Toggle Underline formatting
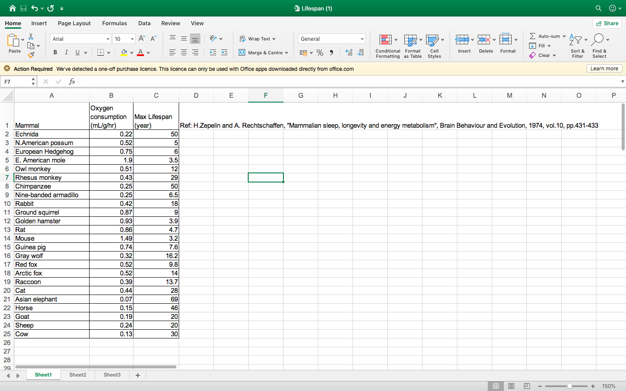Image resolution: width=626 pixels, height=391 pixels. click(x=78, y=53)
